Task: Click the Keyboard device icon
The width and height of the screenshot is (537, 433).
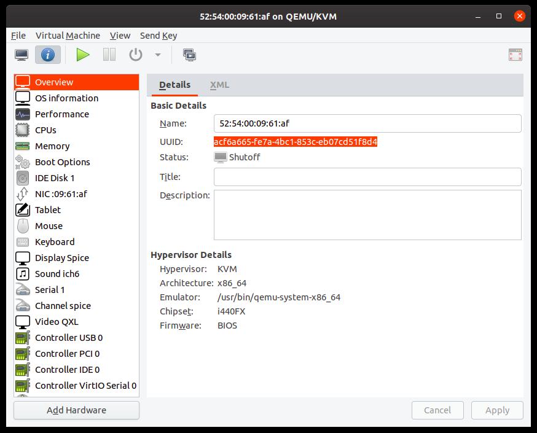Action: (x=23, y=242)
